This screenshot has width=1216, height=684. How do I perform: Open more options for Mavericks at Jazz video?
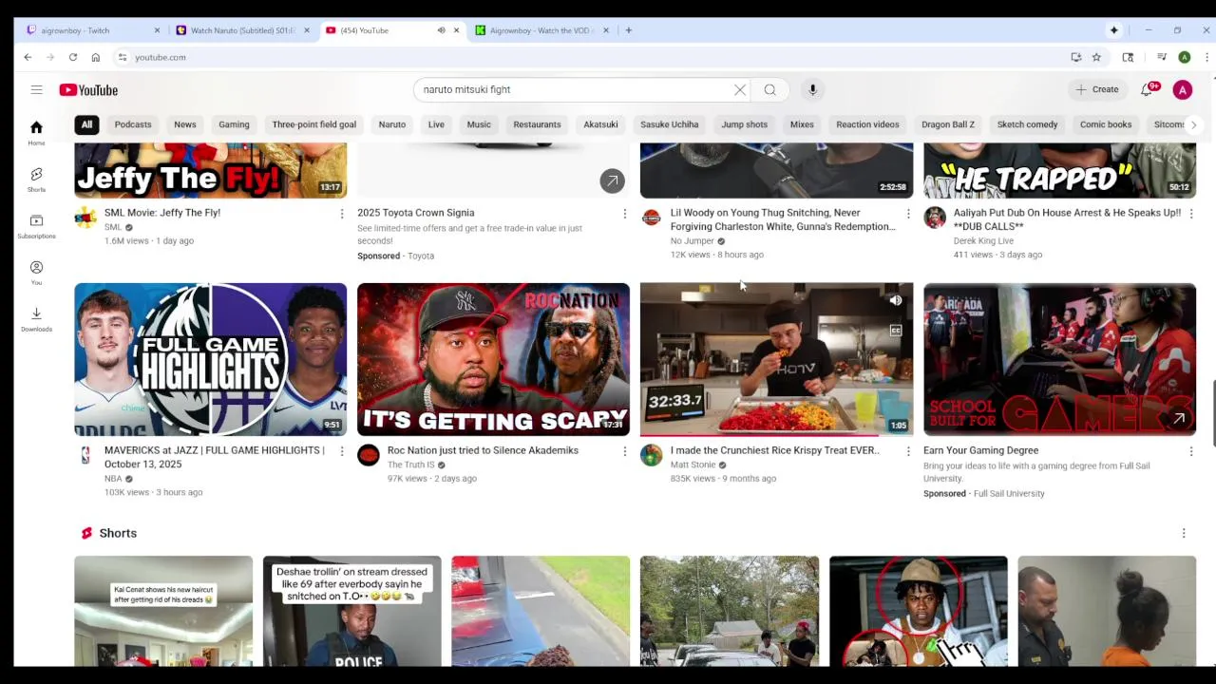point(342,451)
